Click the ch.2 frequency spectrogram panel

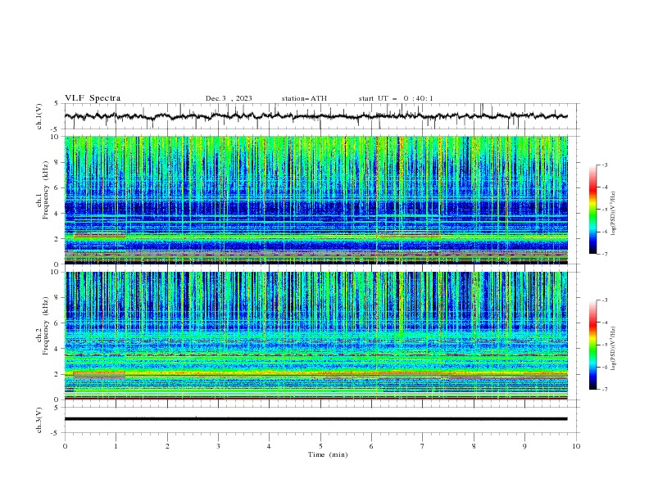(x=315, y=336)
